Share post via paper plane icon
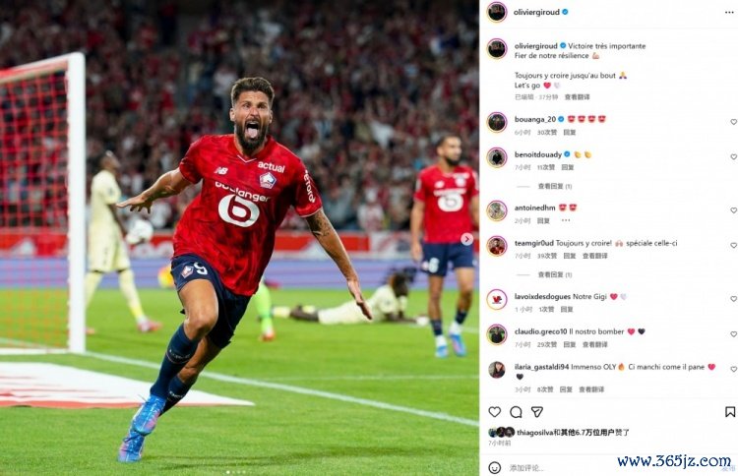738x476 pixels. coord(537,412)
